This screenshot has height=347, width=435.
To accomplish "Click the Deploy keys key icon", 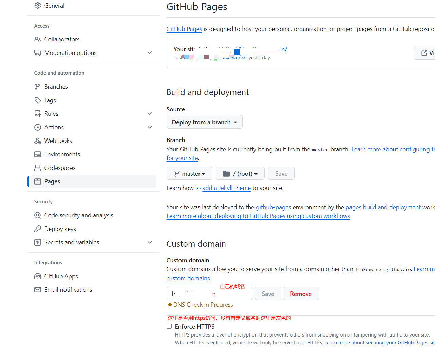I will (x=38, y=229).
